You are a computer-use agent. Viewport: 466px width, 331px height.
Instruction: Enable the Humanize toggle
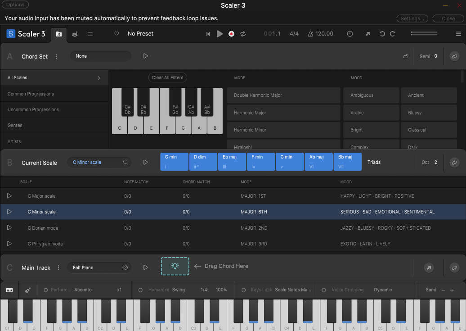coord(140,290)
